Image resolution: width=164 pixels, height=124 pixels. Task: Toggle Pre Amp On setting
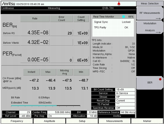pyautogui.click(x=59, y=116)
